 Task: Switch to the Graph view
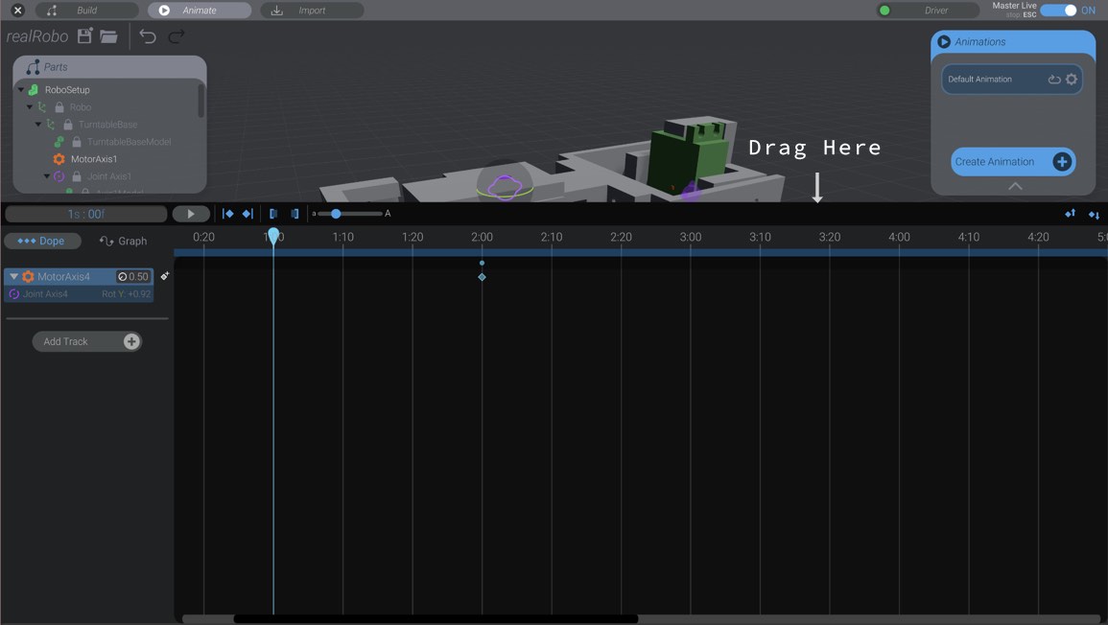coord(123,241)
